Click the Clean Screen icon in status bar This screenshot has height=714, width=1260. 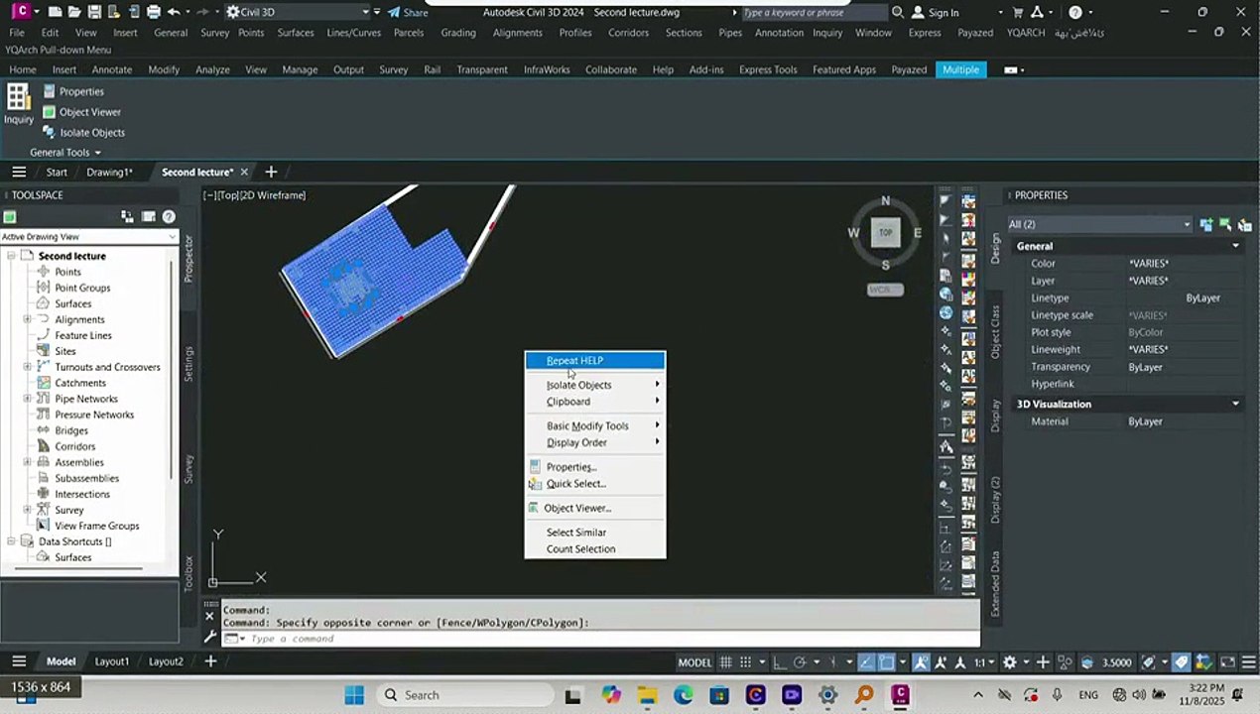click(1227, 662)
